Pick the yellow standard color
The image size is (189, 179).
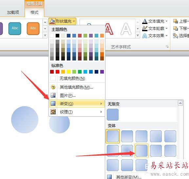click(68, 72)
